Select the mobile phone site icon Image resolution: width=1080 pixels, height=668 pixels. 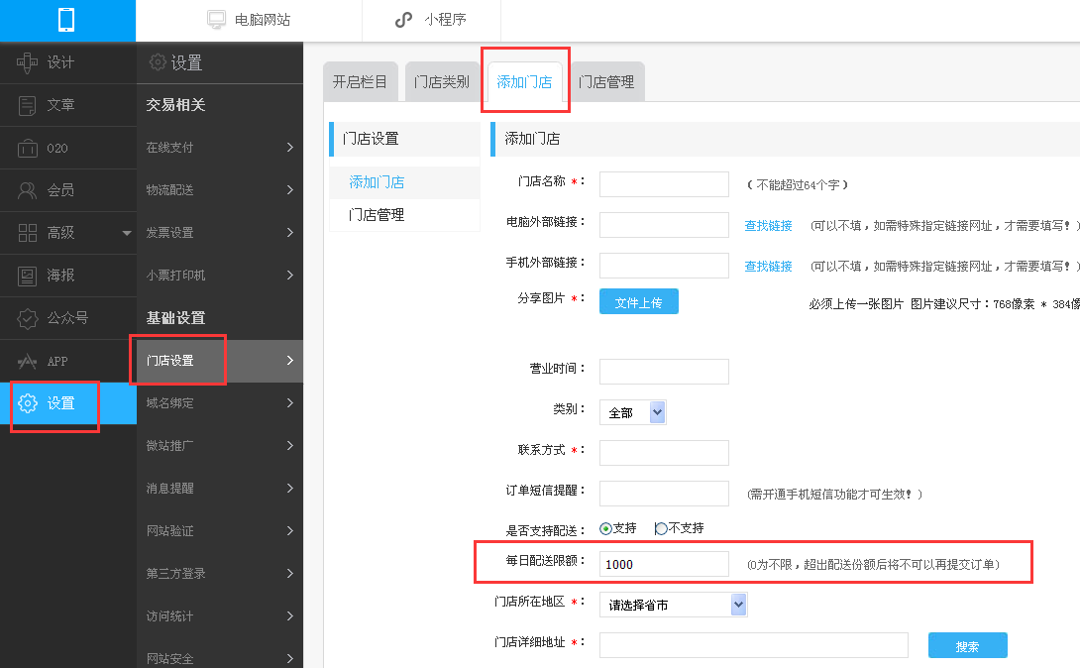click(66, 20)
